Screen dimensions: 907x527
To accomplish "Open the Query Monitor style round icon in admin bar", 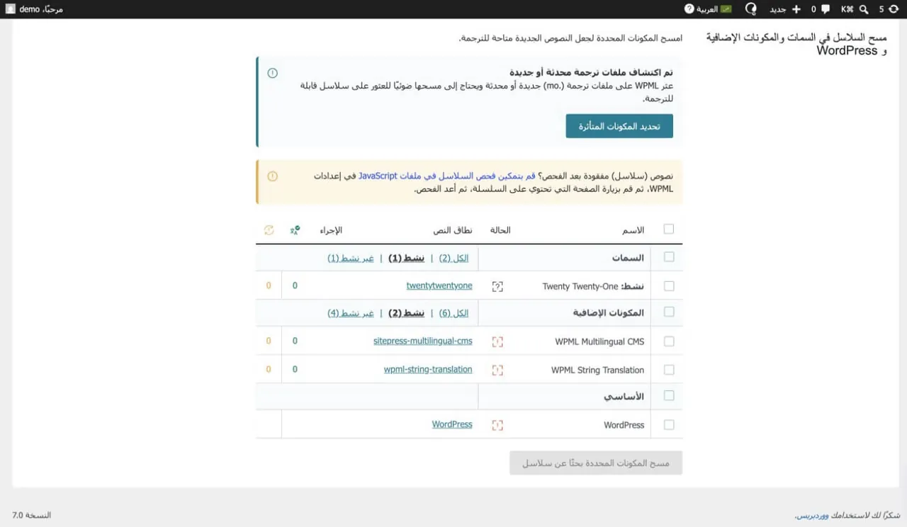I will pos(751,9).
